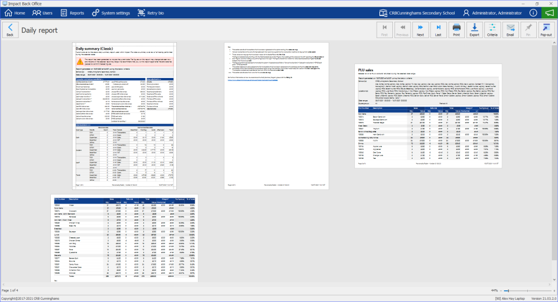This screenshot has height=302, width=558.
Task: Export the daily report
Action: tap(474, 30)
